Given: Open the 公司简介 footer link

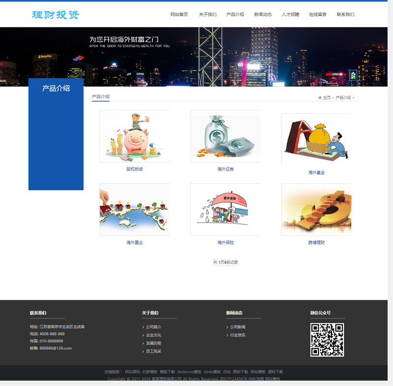Looking at the screenshot, I should click(x=154, y=328).
